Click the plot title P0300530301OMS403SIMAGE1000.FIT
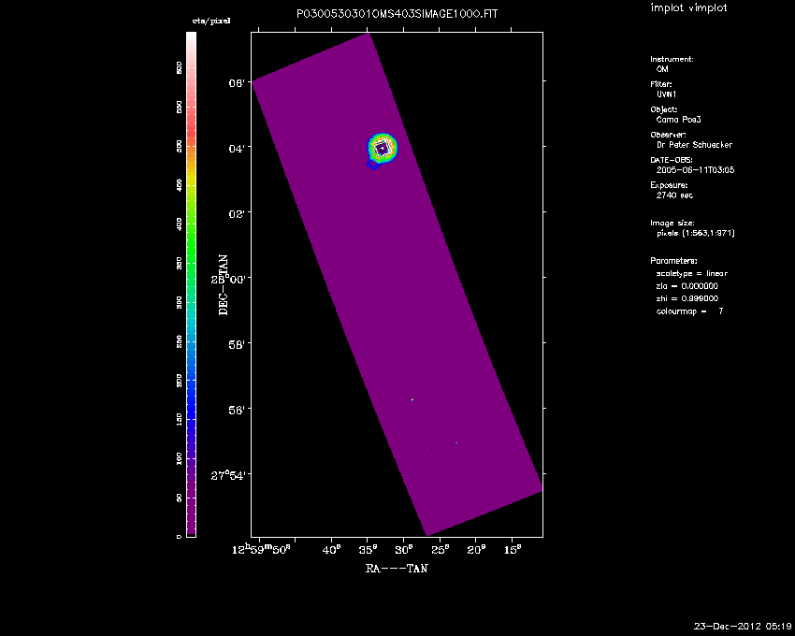The height and width of the screenshot is (636, 795). [397, 14]
